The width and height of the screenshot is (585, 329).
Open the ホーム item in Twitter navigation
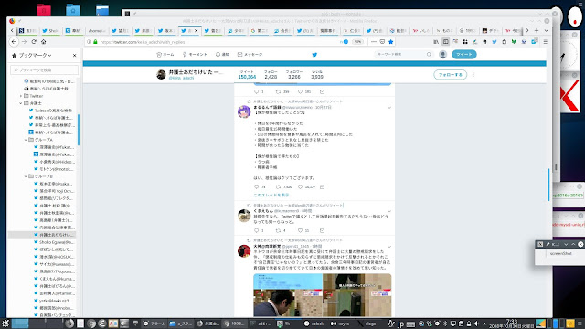coord(165,55)
